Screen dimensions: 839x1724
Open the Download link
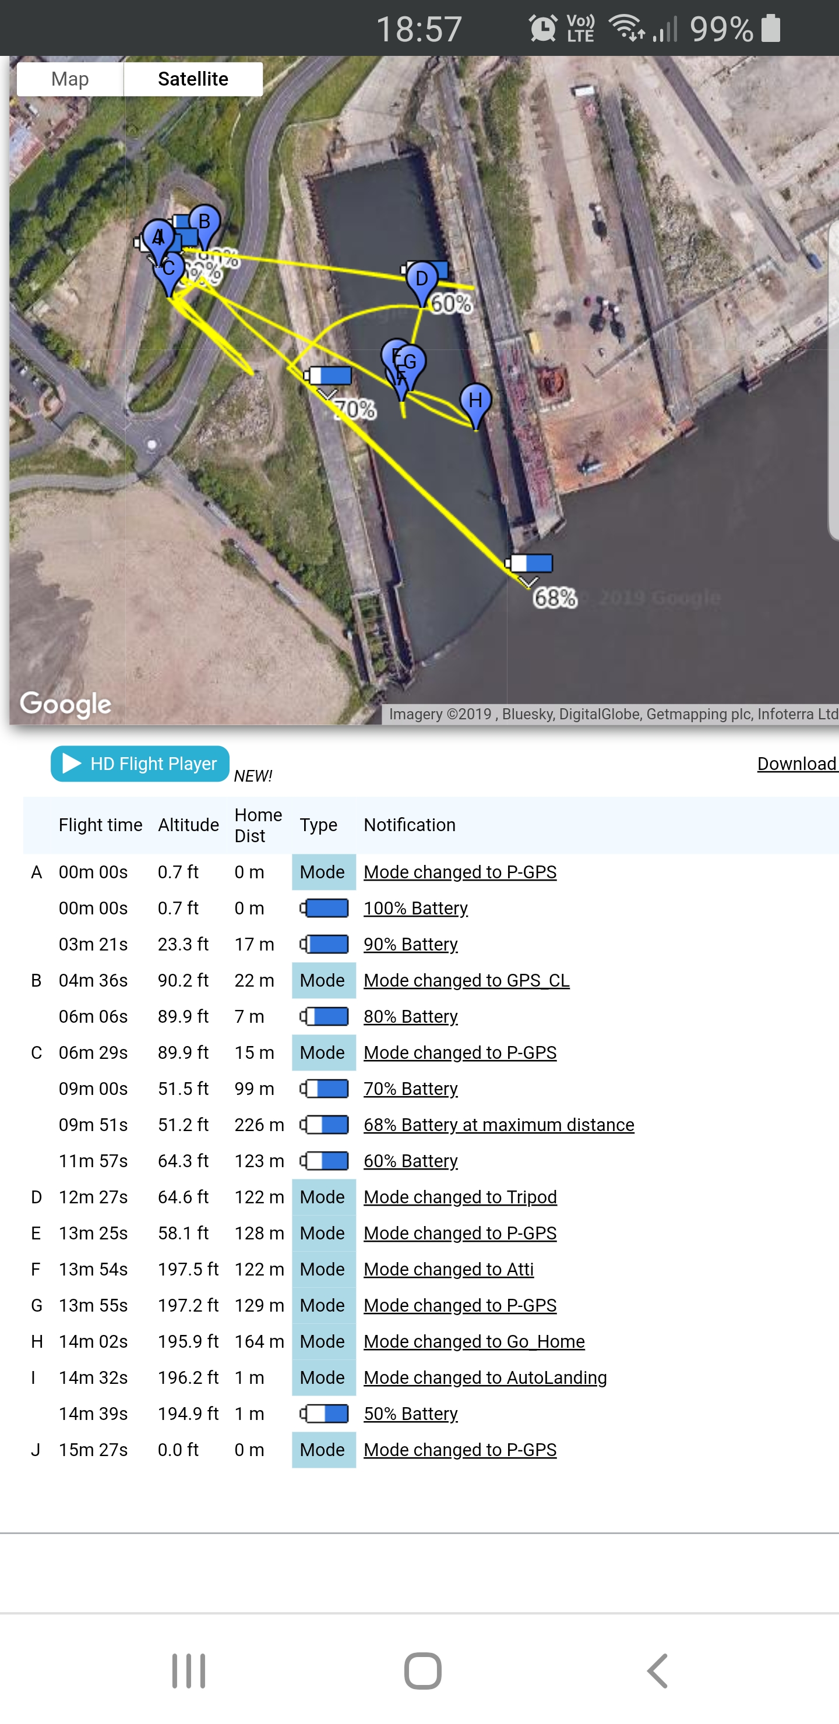[796, 764]
